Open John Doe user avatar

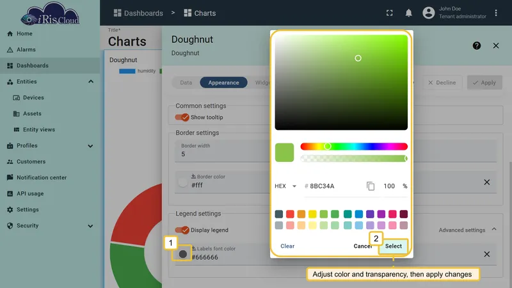428,13
